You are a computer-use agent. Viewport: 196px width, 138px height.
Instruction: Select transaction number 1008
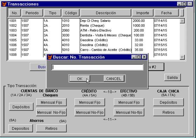(13, 55)
